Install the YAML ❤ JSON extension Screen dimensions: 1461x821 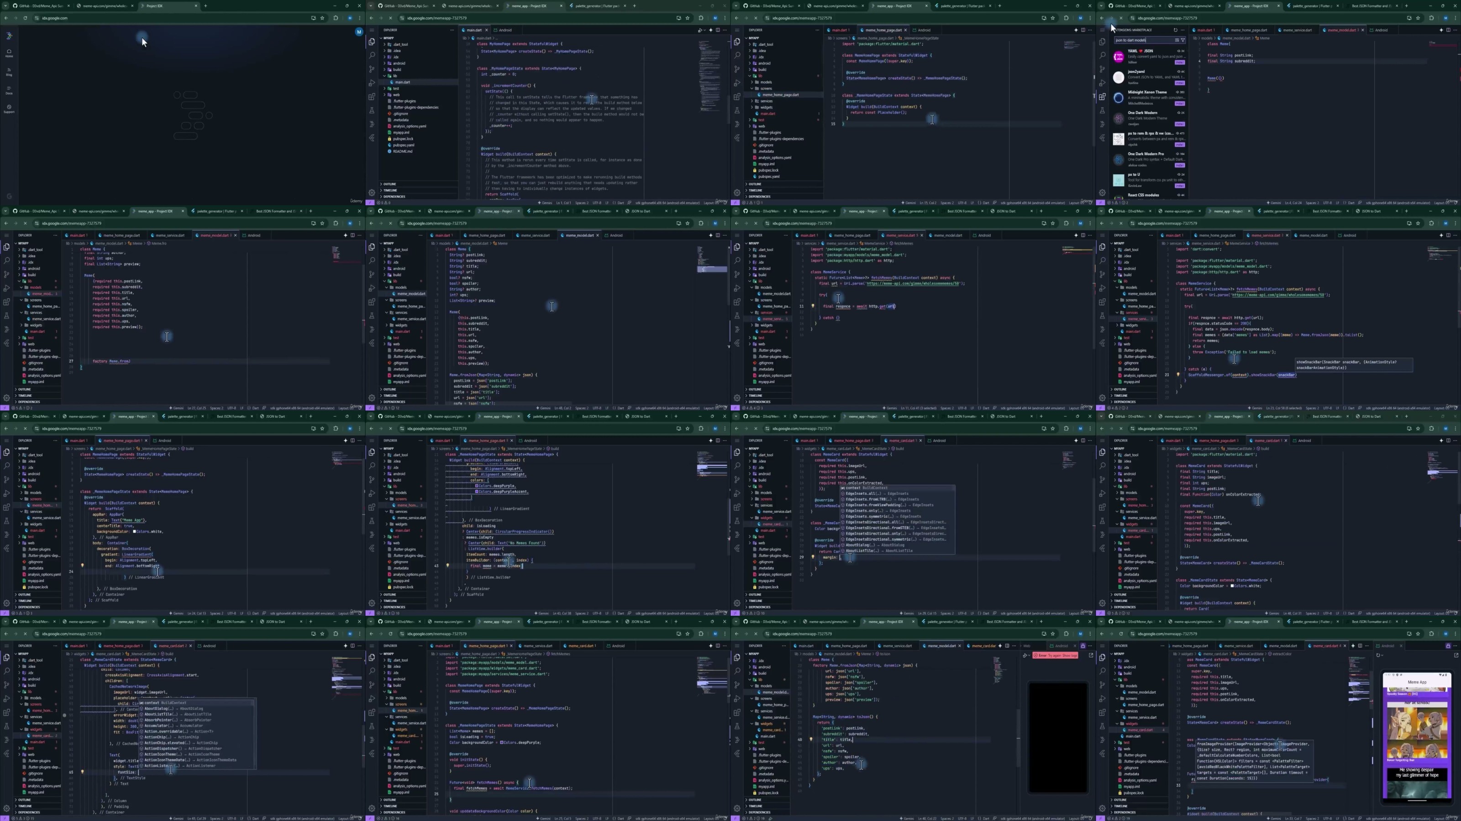[1180, 62]
